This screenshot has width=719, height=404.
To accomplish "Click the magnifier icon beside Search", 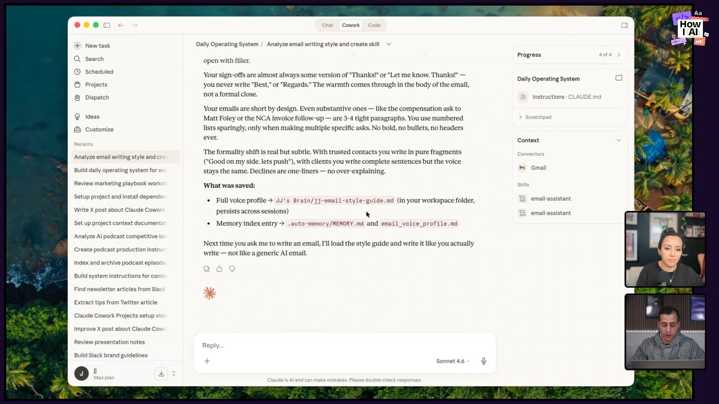I will pyautogui.click(x=77, y=59).
